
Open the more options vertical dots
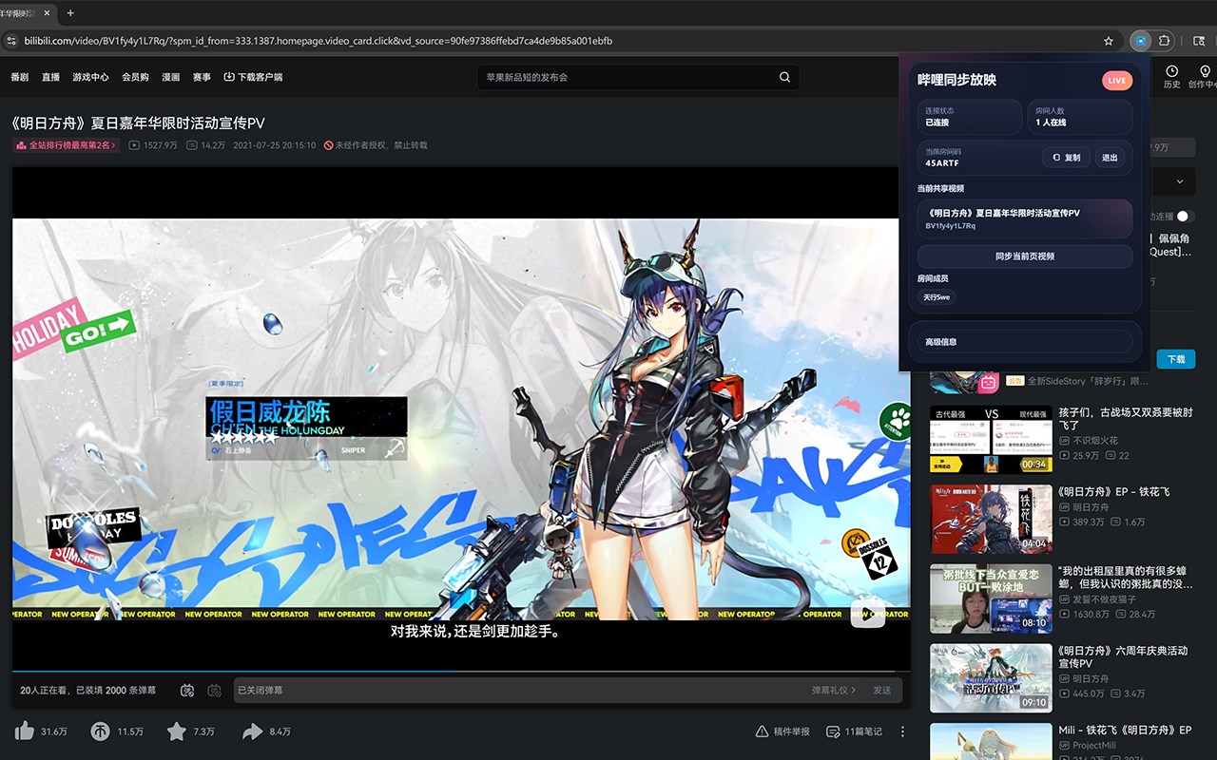(902, 731)
